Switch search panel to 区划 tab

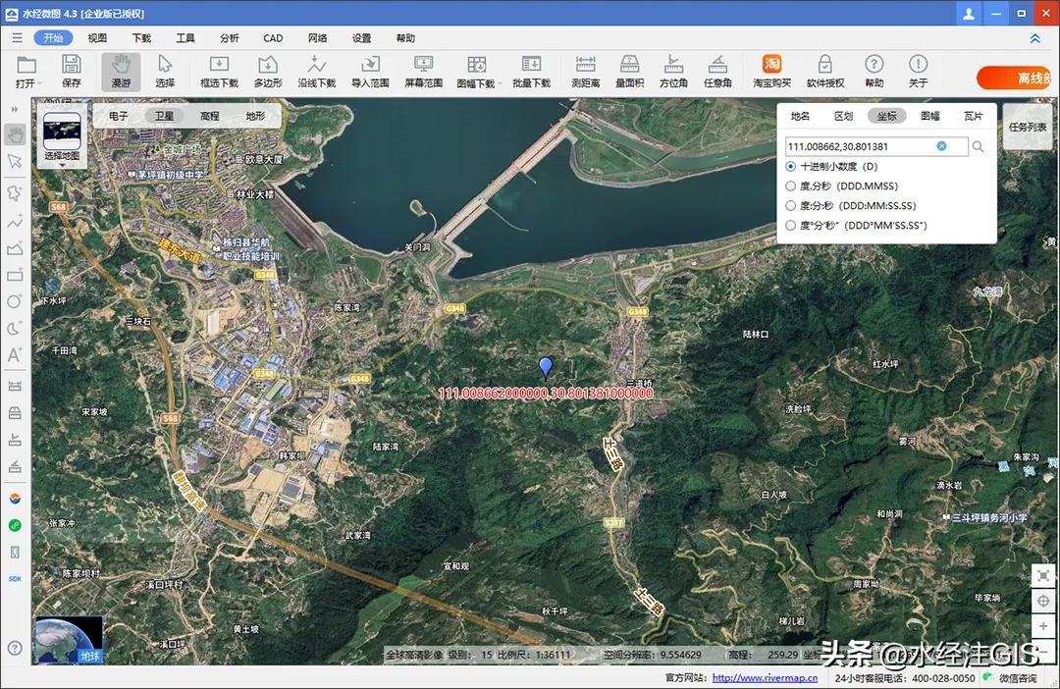tap(844, 116)
